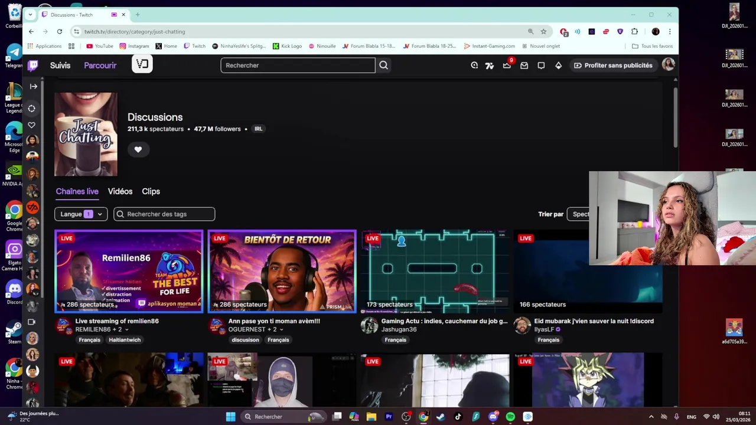756x425 pixels.
Task: Click the Windows Start button
Action: [x=231, y=417]
